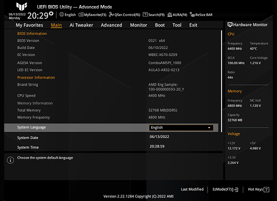The width and height of the screenshot is (277, 201).
Task: Click the top bar date 06/13/2022 Monday
Action: (17, 16)
